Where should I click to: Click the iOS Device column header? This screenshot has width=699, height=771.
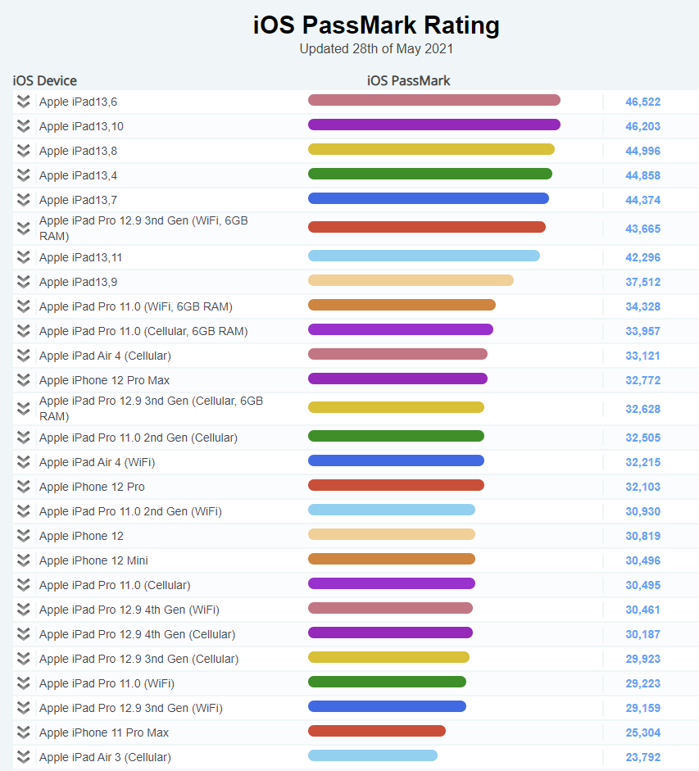pos(45,80)
